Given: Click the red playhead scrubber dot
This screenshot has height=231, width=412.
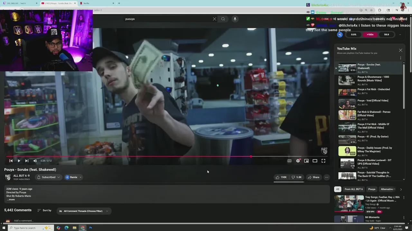Looking at the screenshot, I should [251, 156].
